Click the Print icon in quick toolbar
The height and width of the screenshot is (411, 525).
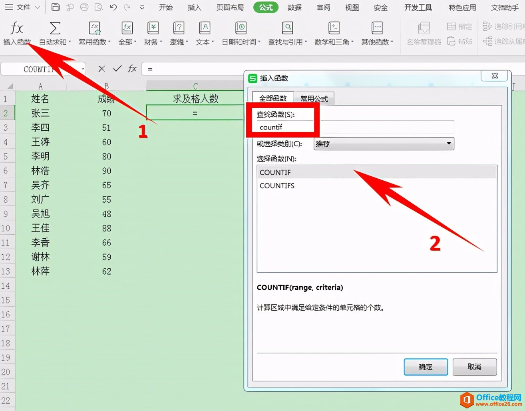[84, 7]
